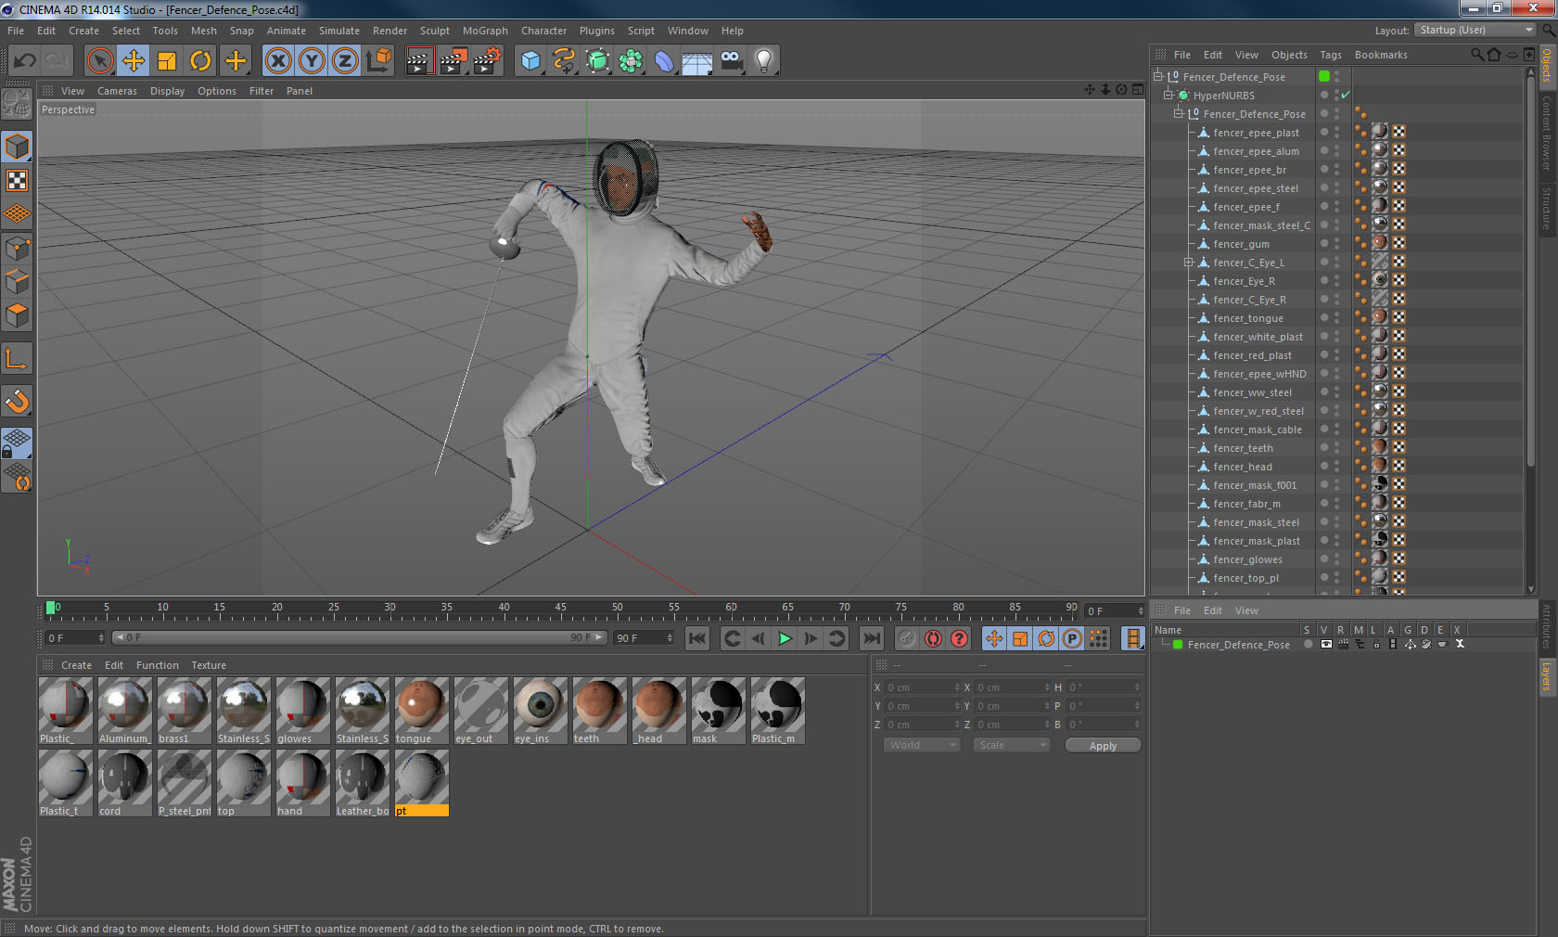1558x937 pixels.
Task: Go to the end of animation
Action: pyautogui.click(x=872, y=638)
